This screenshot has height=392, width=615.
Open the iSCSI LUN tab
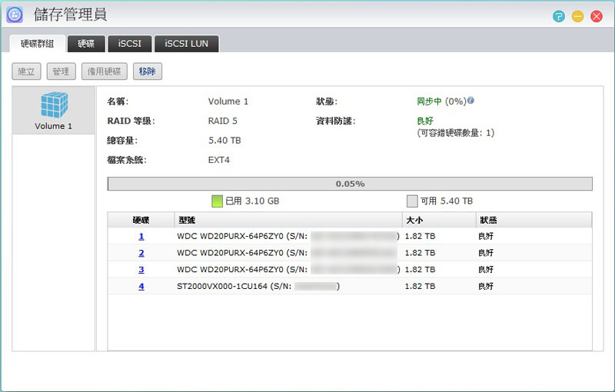point(186,44)
